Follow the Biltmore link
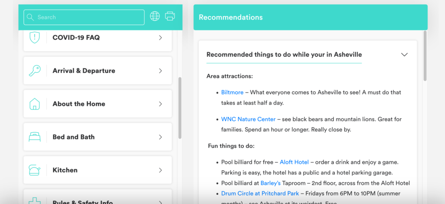Viewport: 445px width, 204px height. click(232, 92)
